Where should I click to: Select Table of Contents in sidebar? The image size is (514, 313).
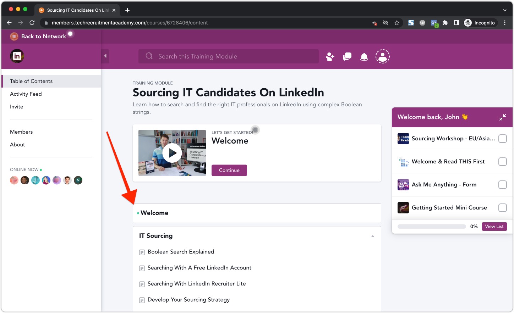coord(51,81)
